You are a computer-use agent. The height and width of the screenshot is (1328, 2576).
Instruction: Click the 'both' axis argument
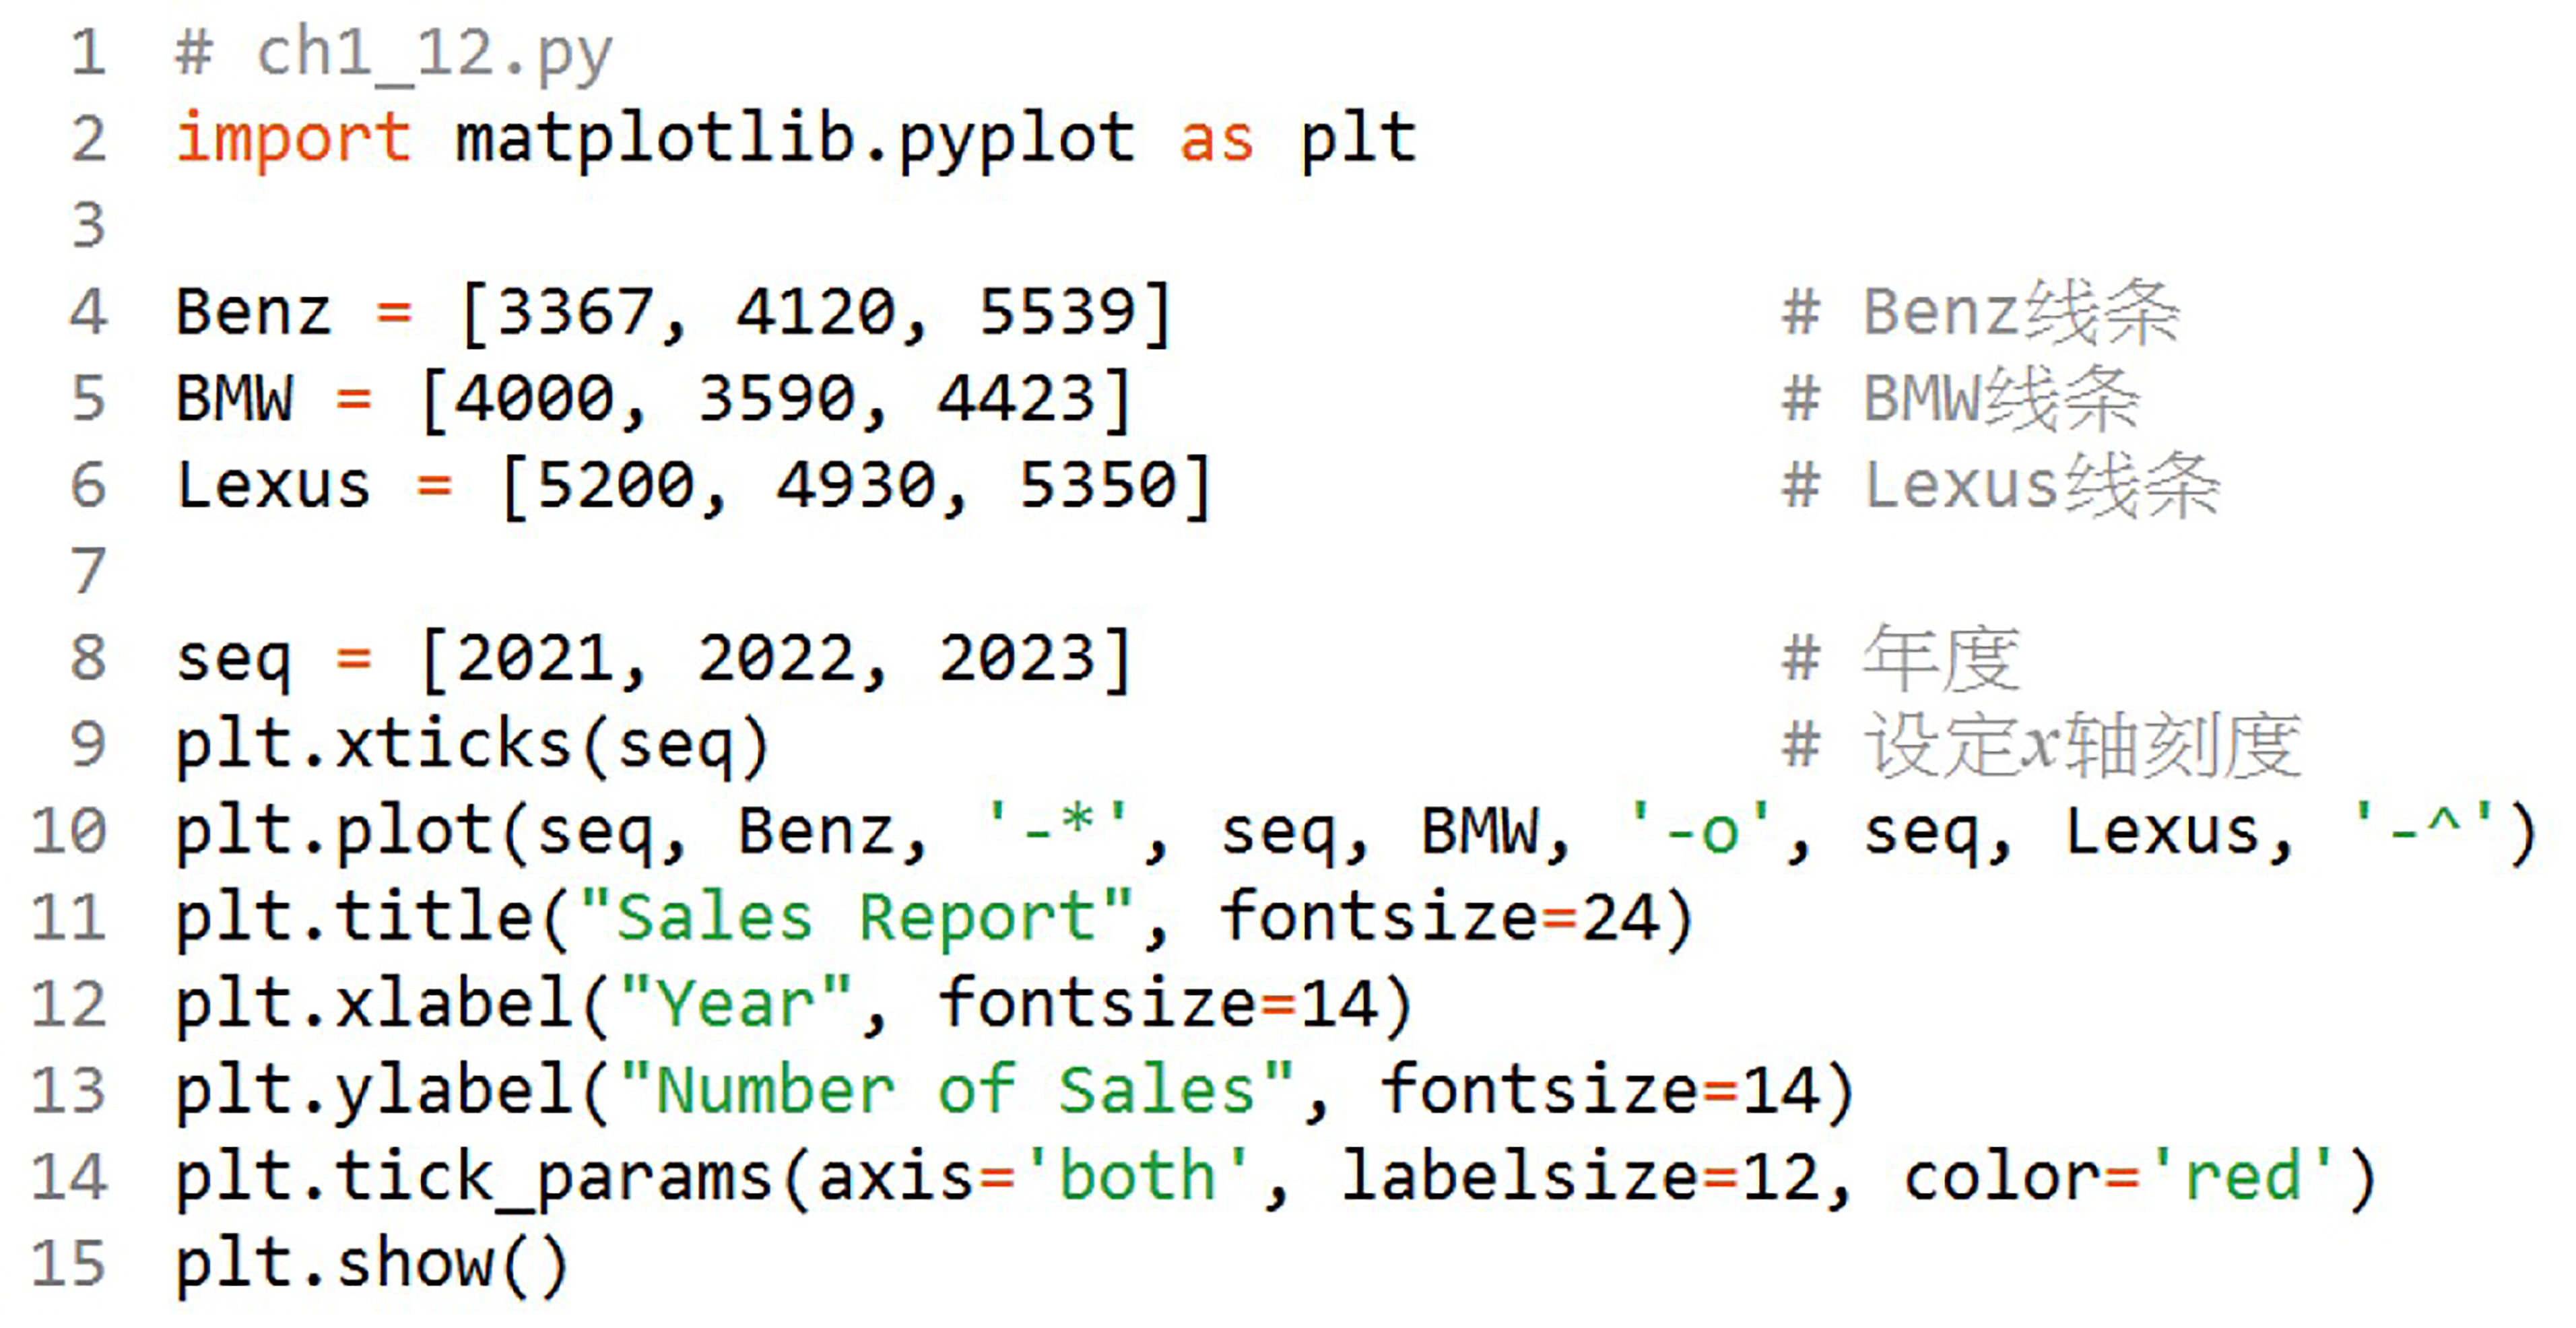(1136, 1177)
